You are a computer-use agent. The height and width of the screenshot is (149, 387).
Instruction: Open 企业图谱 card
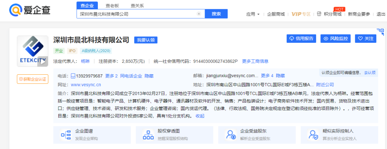(x=92, y=135)
